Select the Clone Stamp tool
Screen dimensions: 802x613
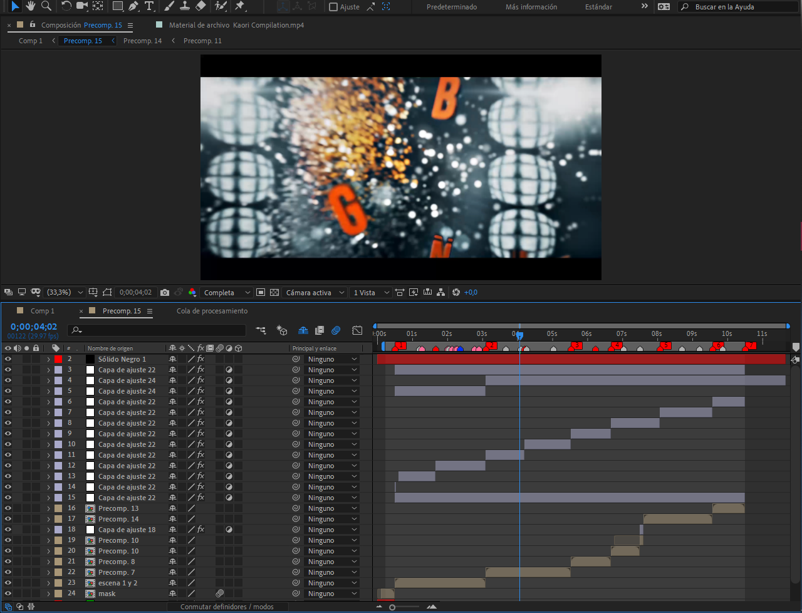click(x=185, y=6)
